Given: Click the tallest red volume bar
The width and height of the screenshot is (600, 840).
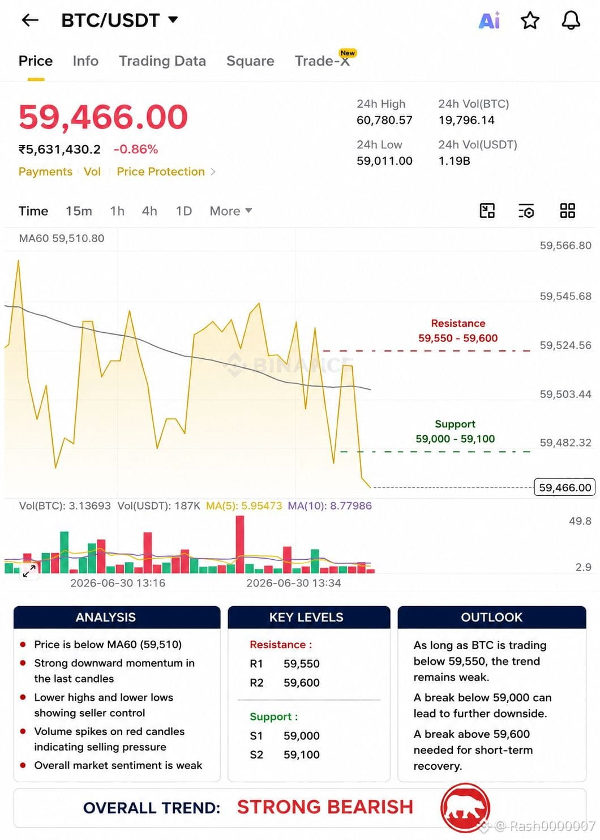Looking at the screenshot, I should point(240,544).
